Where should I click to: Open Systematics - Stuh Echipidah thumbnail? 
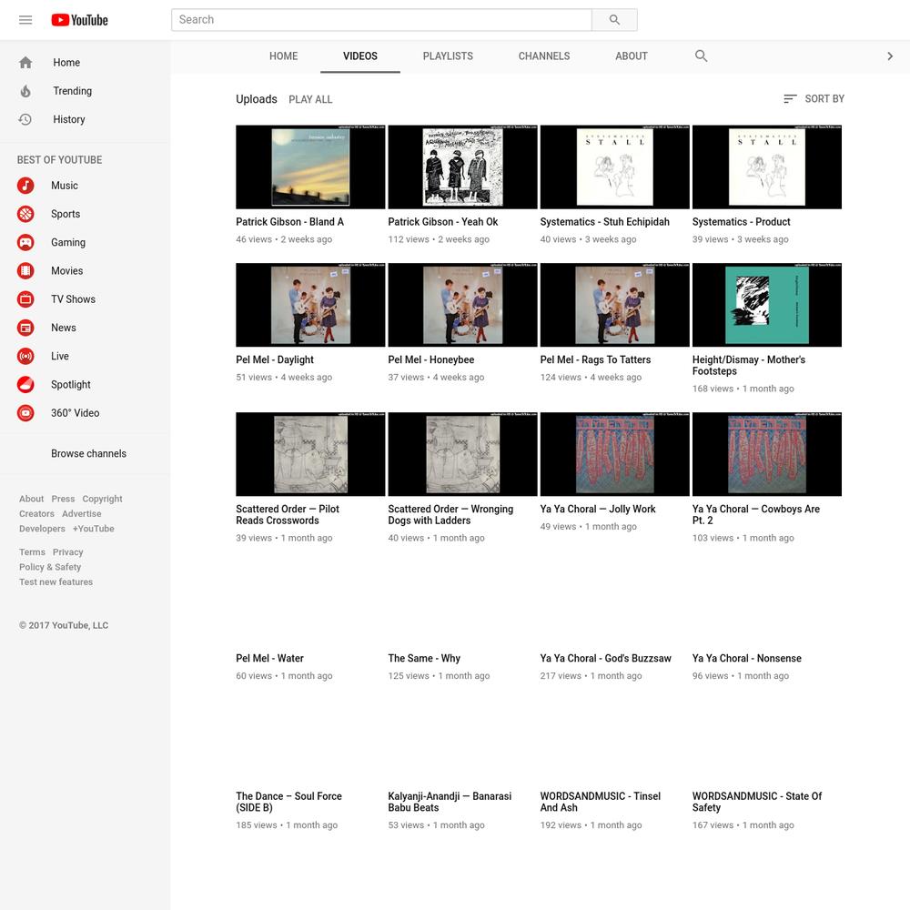(x=614, y=167)
